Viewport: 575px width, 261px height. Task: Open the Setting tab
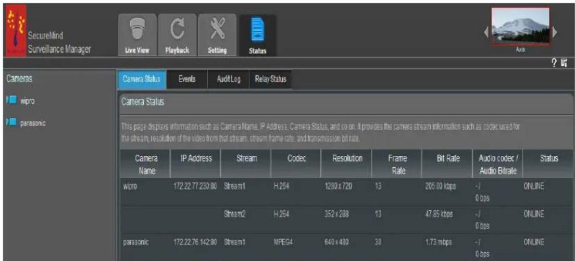pos(217,36)
